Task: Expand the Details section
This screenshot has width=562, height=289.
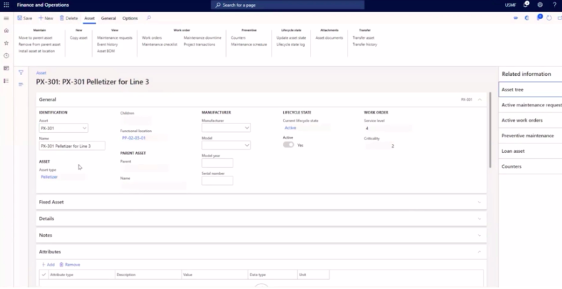Action: point(480,219)
